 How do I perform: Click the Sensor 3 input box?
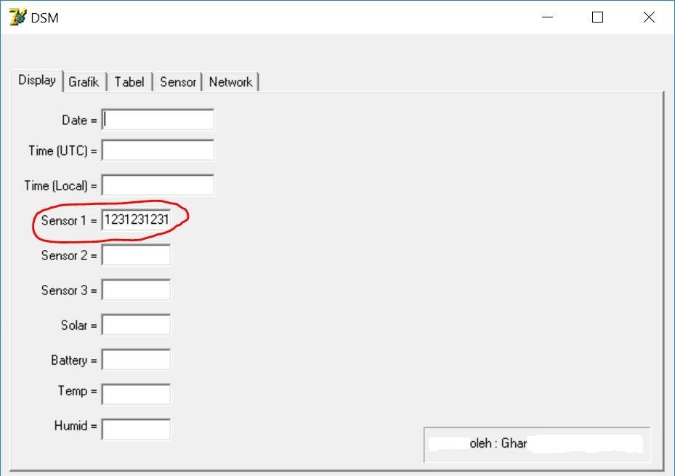click(x=136, y=290)
